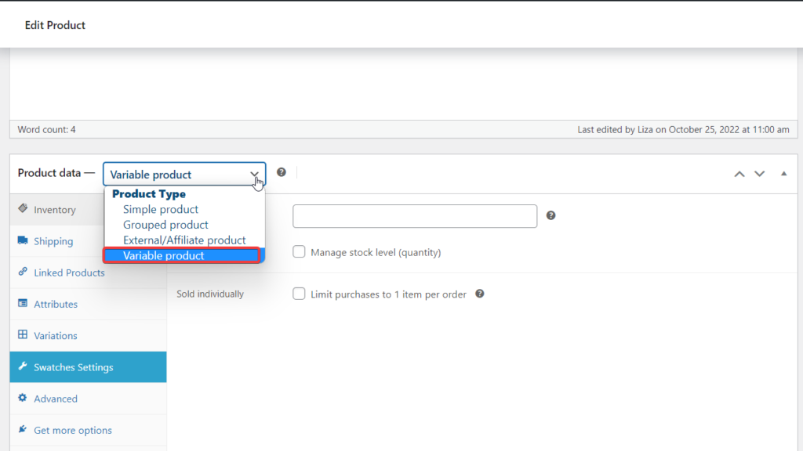Enable Manage stock level checkbox

[x=299, y=251]
